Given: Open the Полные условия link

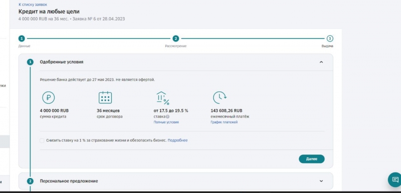Looking at the screenshot, I should [166, 122].
